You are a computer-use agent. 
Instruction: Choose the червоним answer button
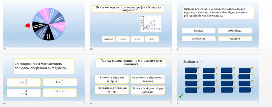point(109,39)
